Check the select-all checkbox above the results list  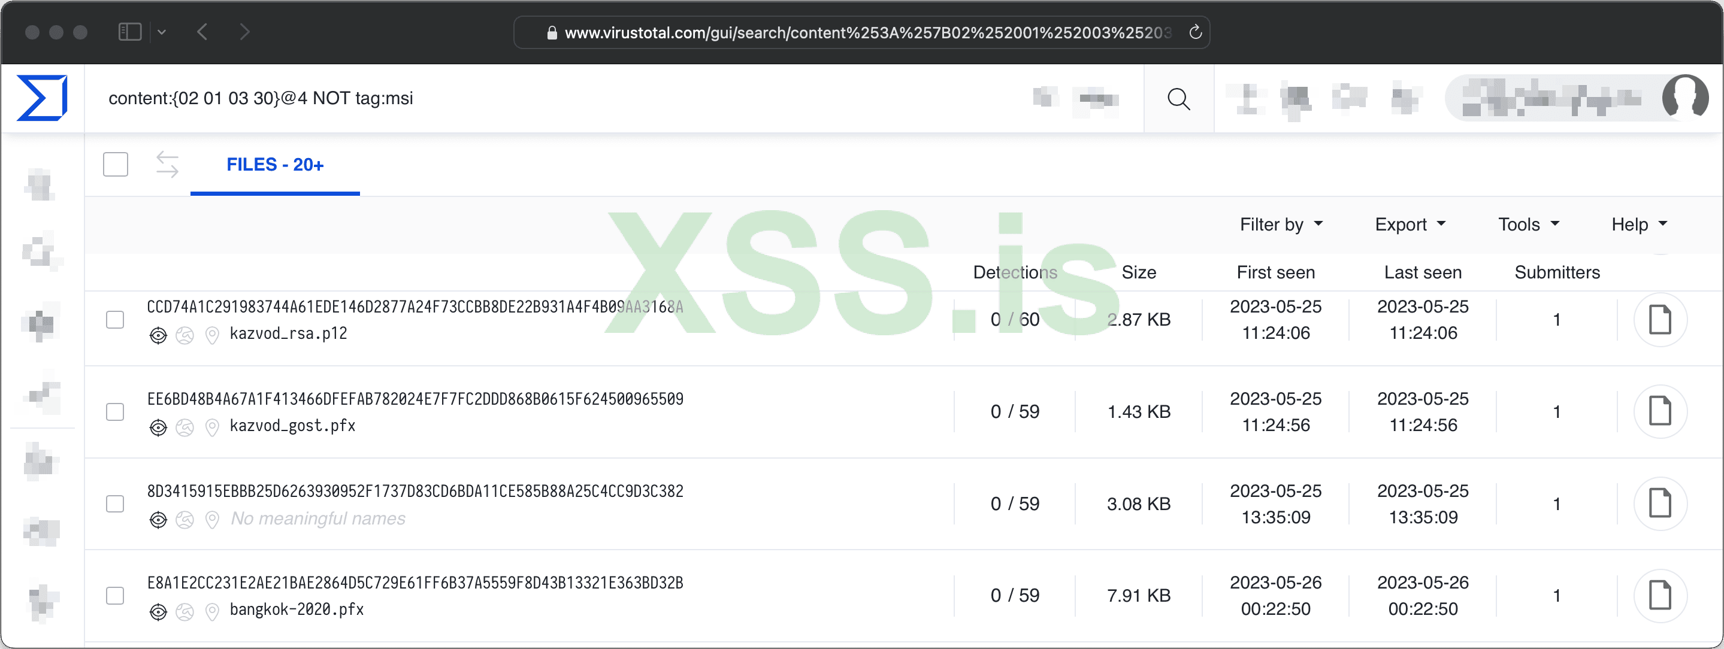click(x=115, y=164)
